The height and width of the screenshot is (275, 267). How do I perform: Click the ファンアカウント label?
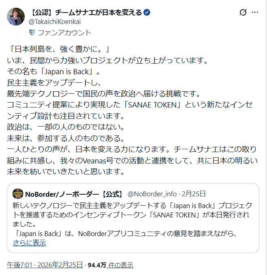[x=65, y=33]
